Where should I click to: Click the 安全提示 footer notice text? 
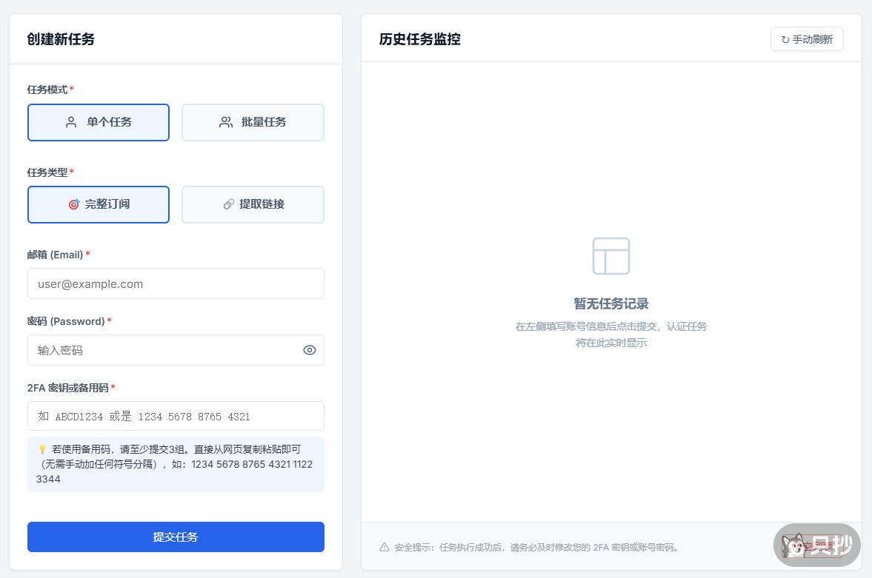(536, 548)
